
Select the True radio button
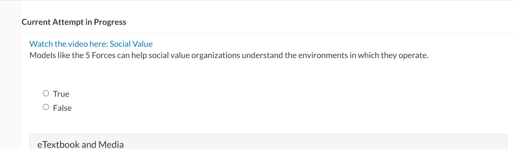[46, 94]
